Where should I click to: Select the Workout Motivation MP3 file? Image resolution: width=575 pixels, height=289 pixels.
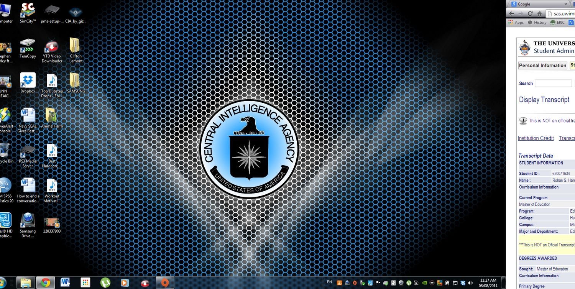coord(52,190)
